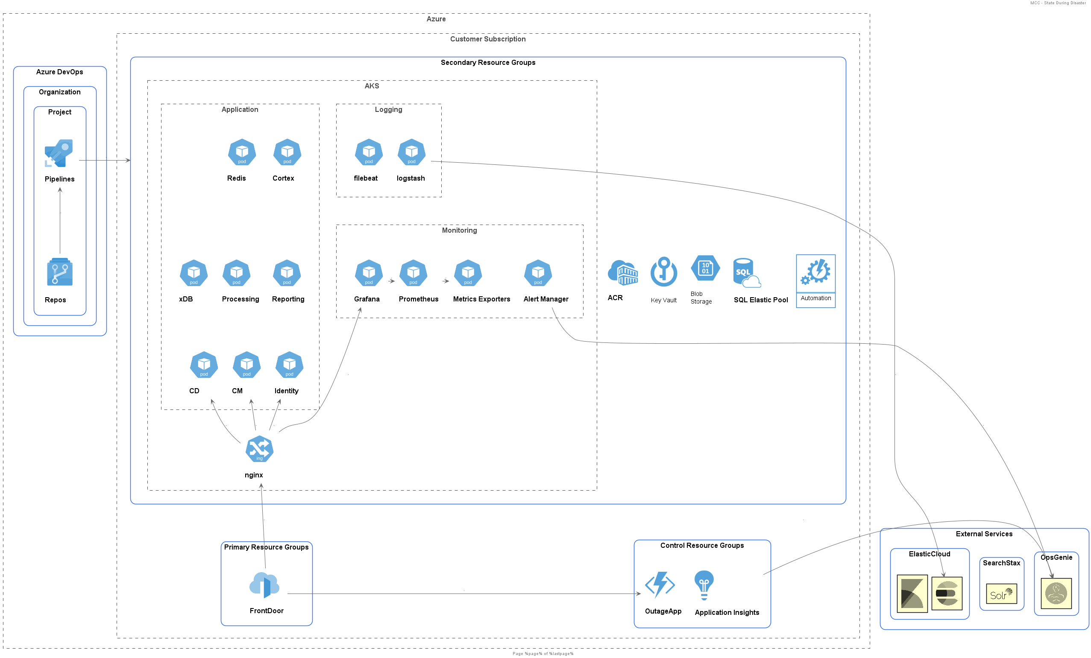Screen dimensions: 1091x658
Task: Select the Processing pod icon
Action: [x=237, y=273]
